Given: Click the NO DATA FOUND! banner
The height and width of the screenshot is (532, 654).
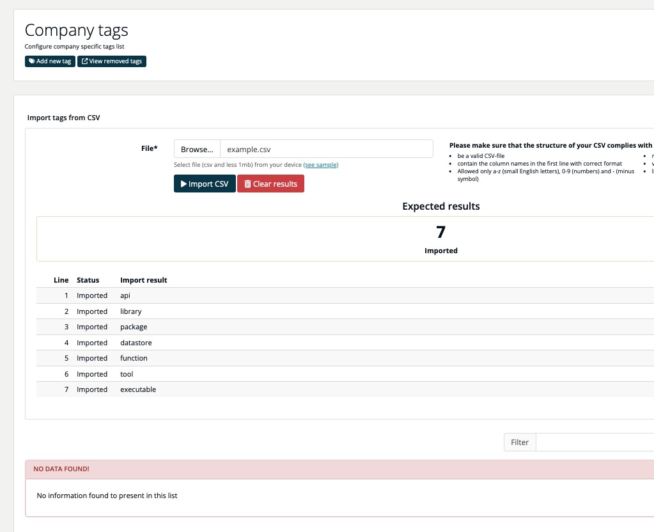Looking at the screenshot, I should click(x=339, y=469).
